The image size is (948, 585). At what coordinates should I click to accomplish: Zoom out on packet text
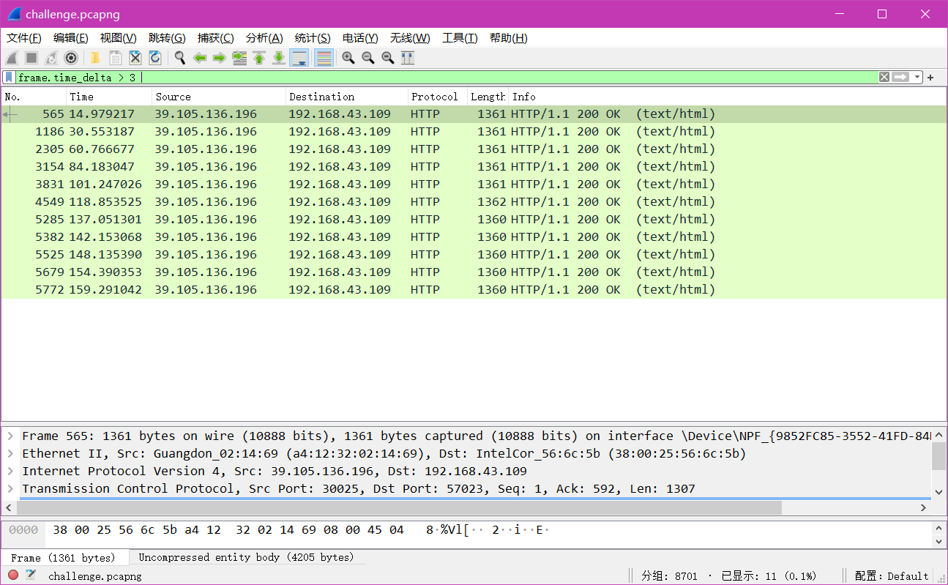coord(368,58)
